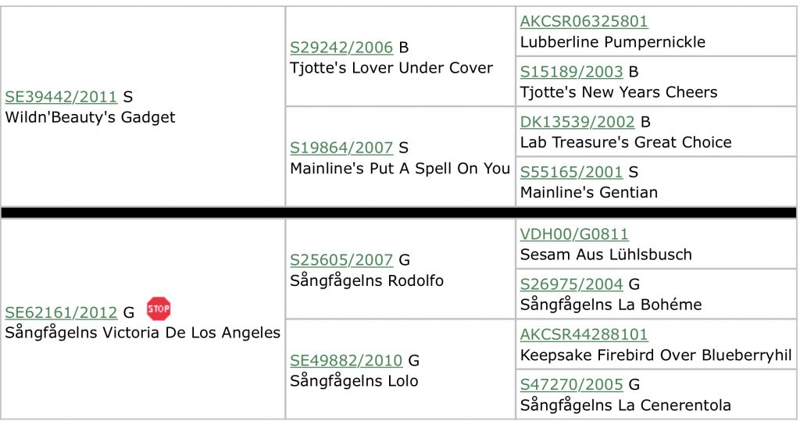This screenshot has height=421, width=800.
Task: Open registration link S19864/2007
Action: coord(341,148)
